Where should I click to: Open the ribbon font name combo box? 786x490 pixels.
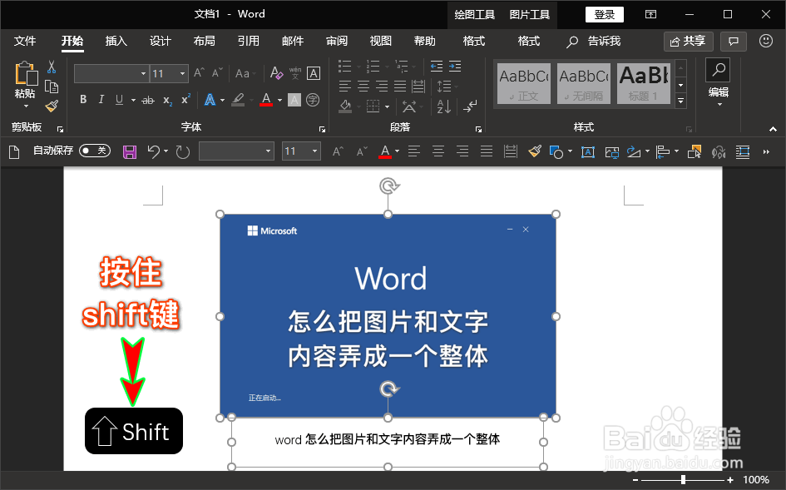click(x=111, y=74)
